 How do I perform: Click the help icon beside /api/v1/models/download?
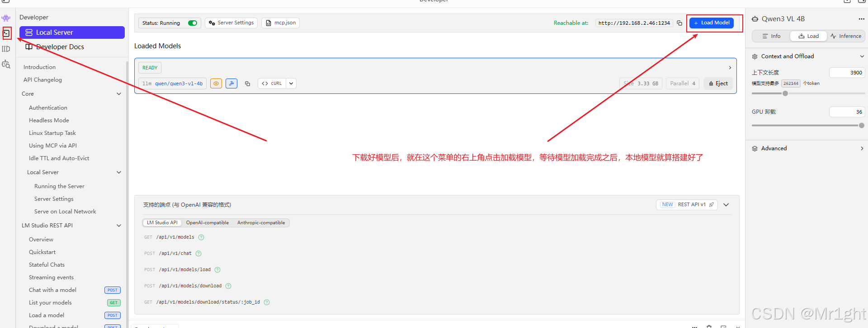pyautogui.click(x=228, y=286)
